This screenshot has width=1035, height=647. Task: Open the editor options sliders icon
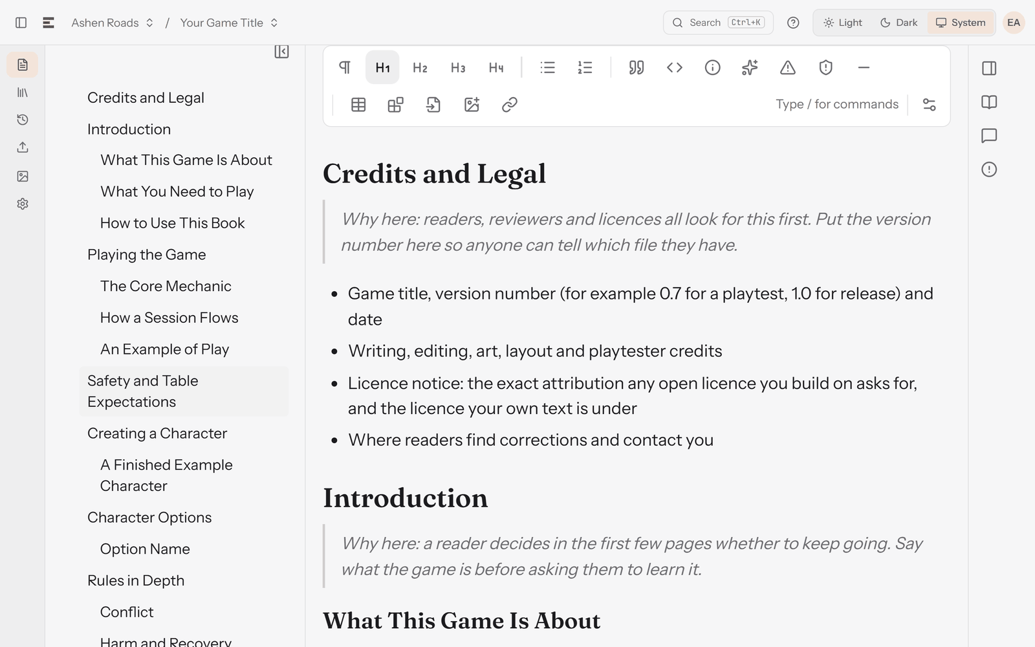929,105
